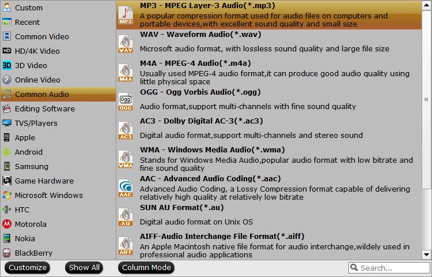The height and width of the screenshot is (277, 432).
Task: Click the AIFF format icon
Action: coord(126,246)
